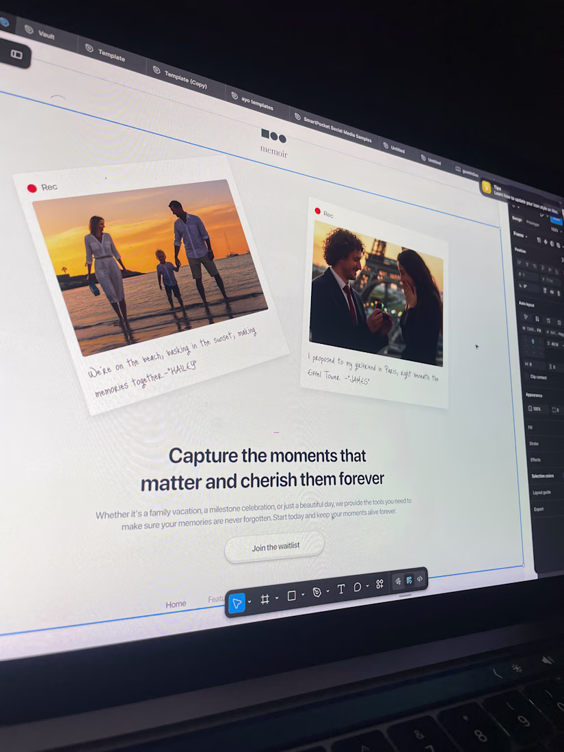Select the HAILEY handwritten caption text
The width and height of the screenshot is (564, 752).
coord(174,362)
